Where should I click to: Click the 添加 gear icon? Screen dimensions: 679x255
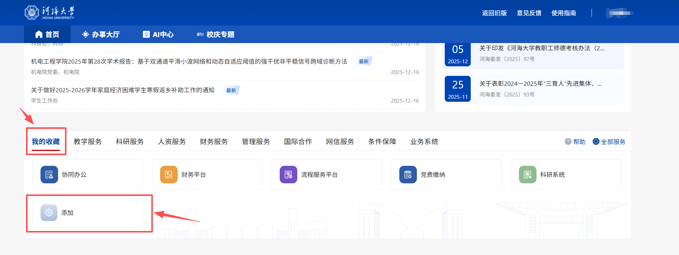49,213
